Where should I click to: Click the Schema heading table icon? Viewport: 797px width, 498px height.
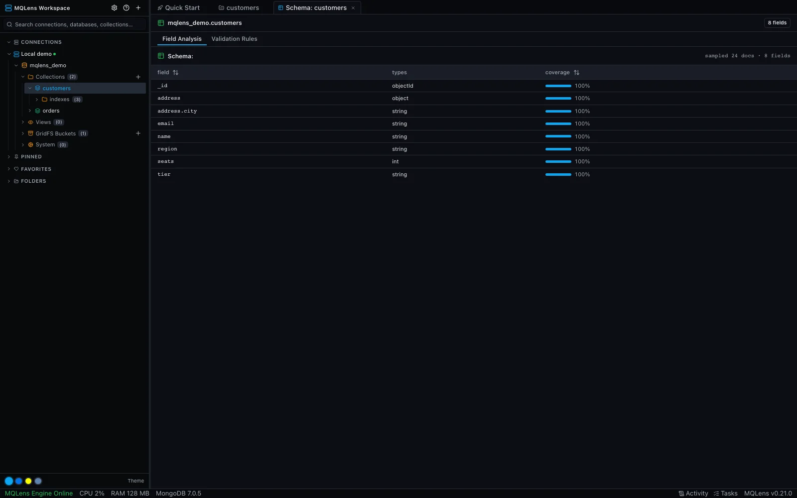[x=161, y=56]
